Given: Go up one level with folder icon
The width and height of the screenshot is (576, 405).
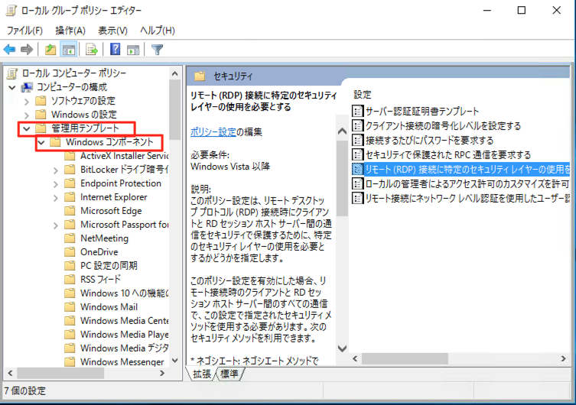Looking at the screenshot, I should [x=50, y=49].
